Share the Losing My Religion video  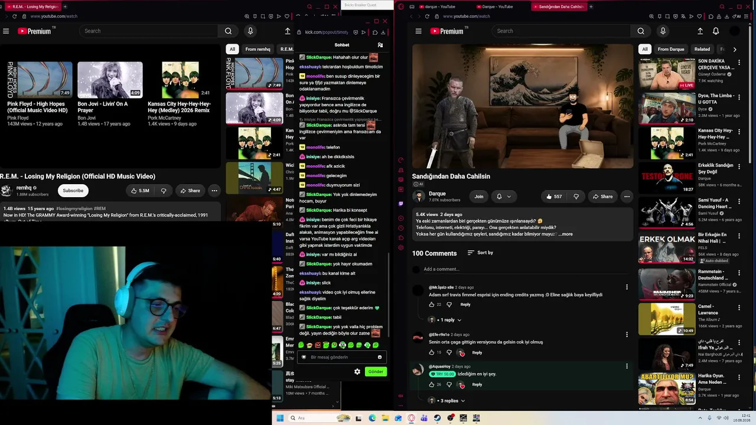pos(190,191)
